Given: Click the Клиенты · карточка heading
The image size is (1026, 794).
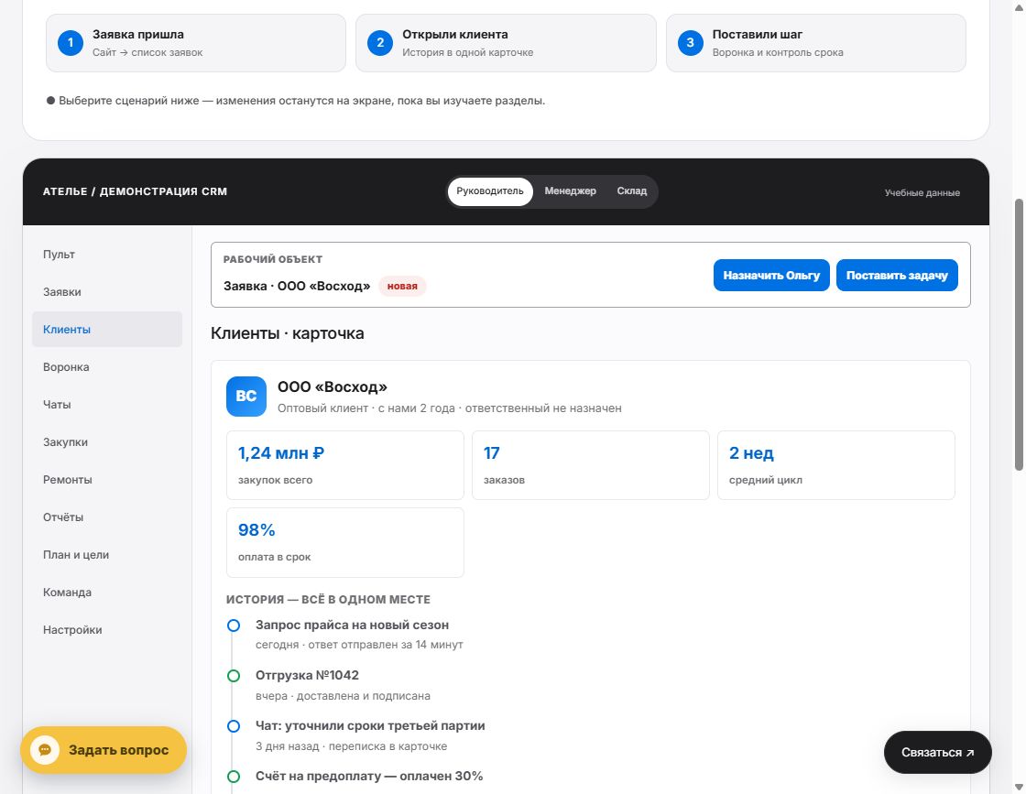Looking at the screenshot, I should (x=288, y=333).
